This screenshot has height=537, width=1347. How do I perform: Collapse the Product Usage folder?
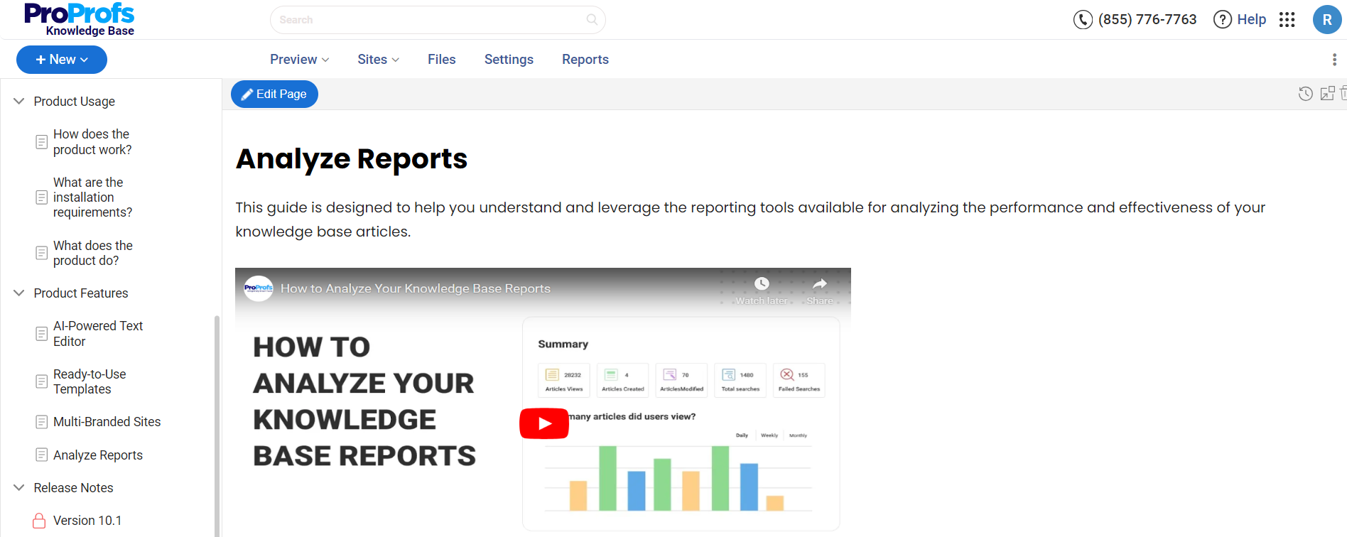pyautogui.click(x=19, y=101)
